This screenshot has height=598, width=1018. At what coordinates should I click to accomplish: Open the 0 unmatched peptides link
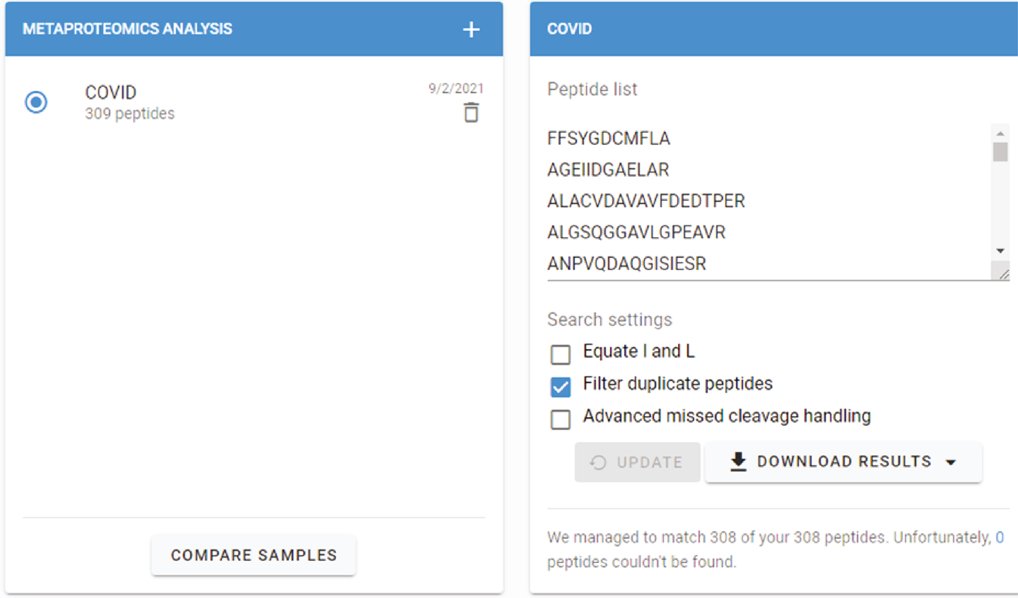point(999,537)
